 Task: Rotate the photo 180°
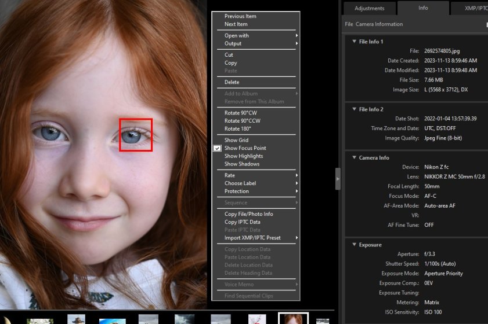pos(237,129)
